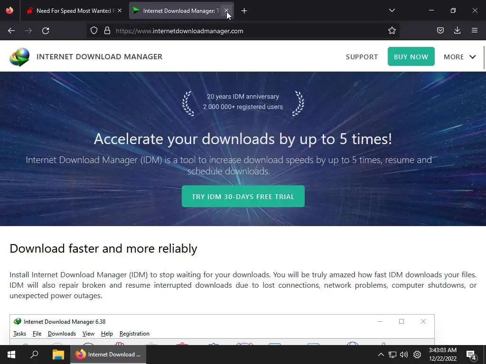Open a new browser tab

tap(244, 11)
